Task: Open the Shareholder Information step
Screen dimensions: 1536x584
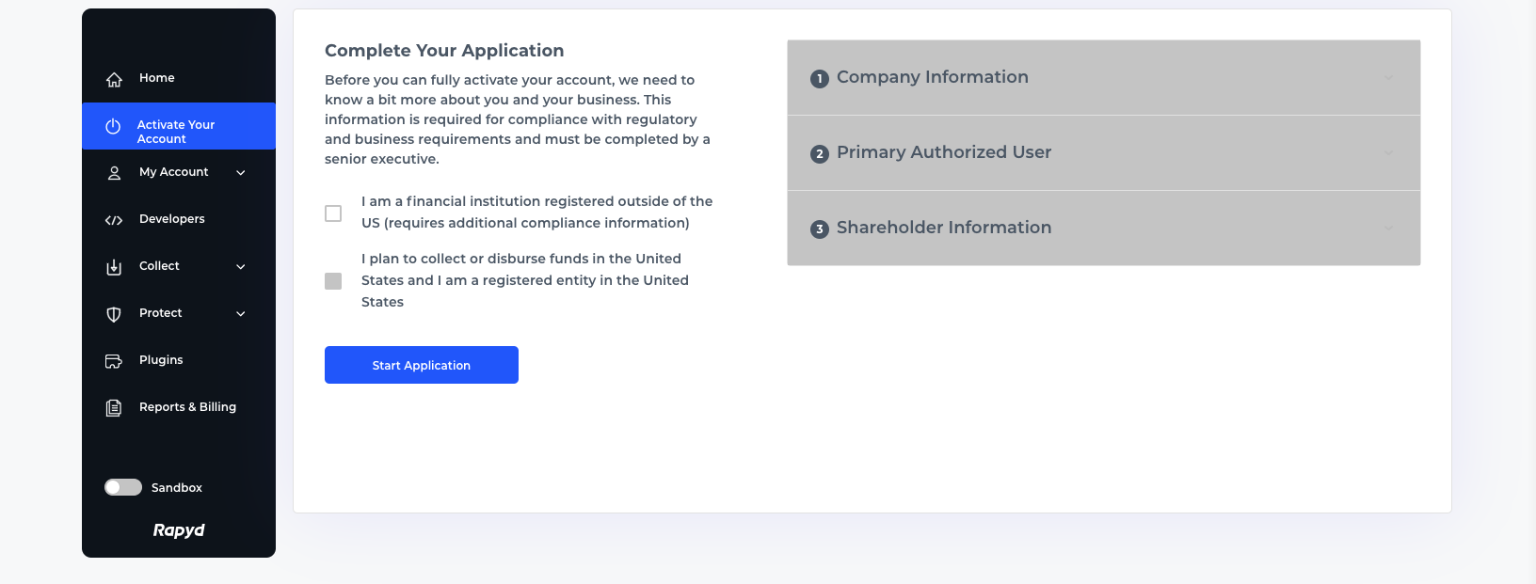Action: pyautogui.click(x=1103, y=229)
